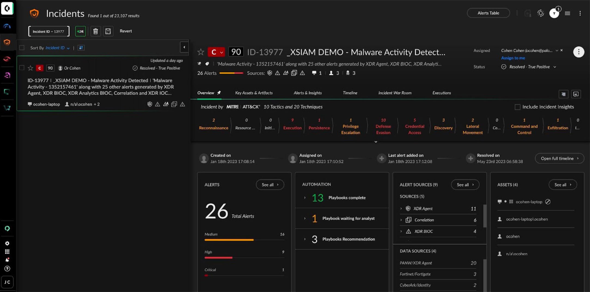Open the Key Assets & Artifacts tab
Viewport: 590px width, 292px height.
coord(254,93)
